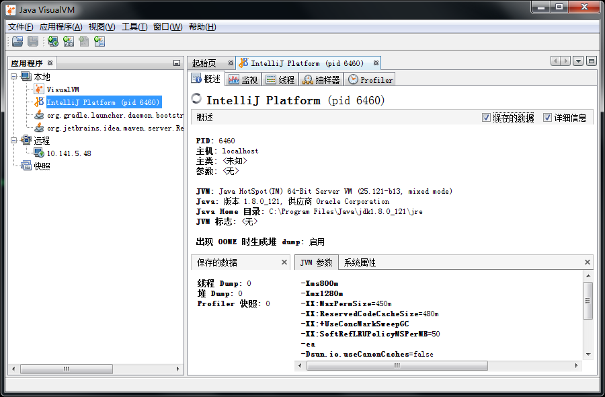Click JVM arguments horizontal scroll left arrow
The image size is (605, 397).
click(300, 365)
